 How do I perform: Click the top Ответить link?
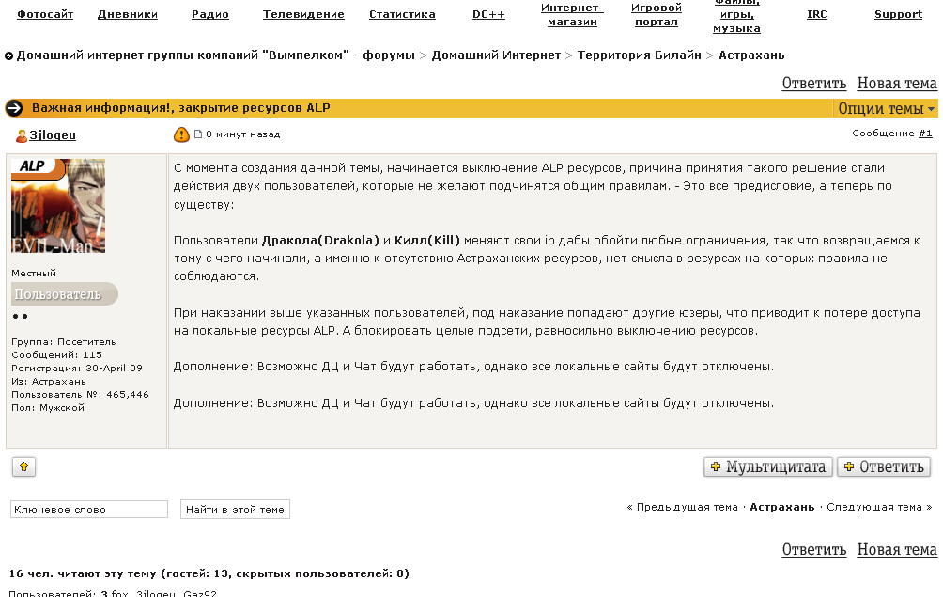point(814,84)
